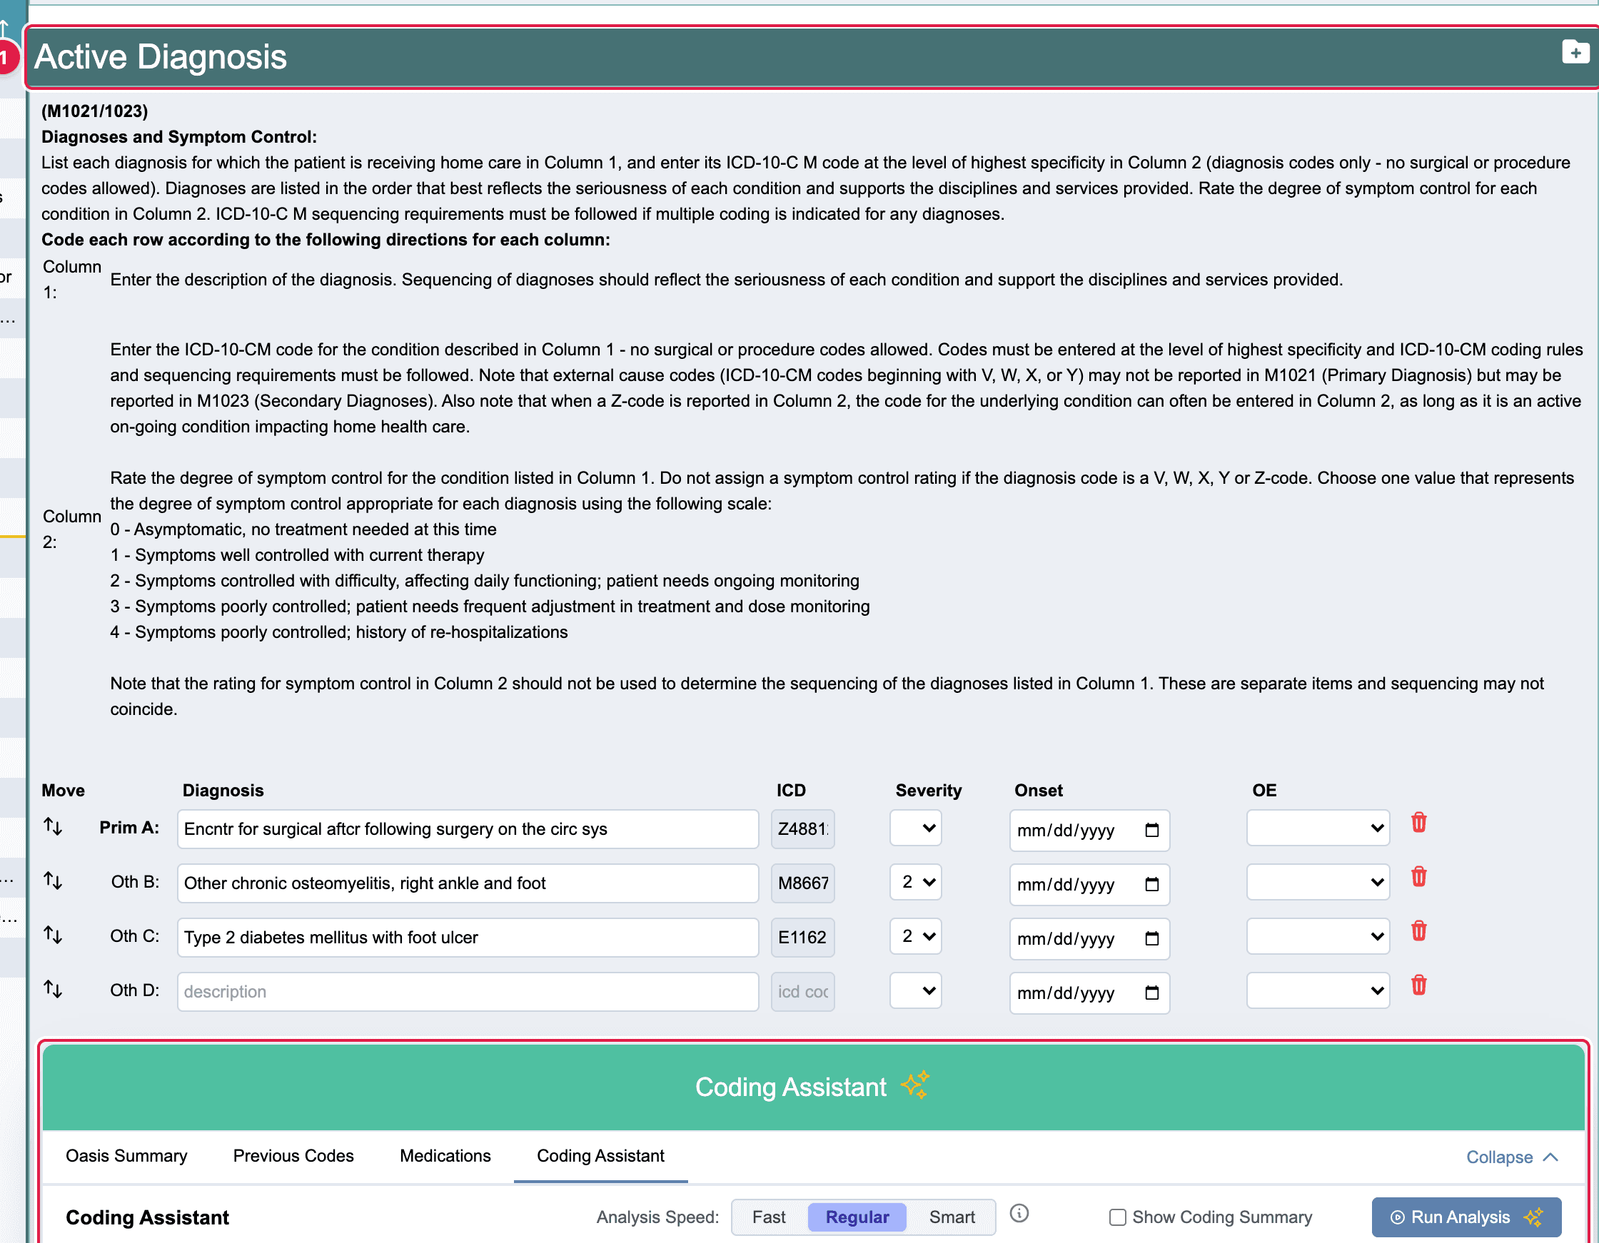
Task: Click the Oth C onset date field
Action: tap(1089, 938)
